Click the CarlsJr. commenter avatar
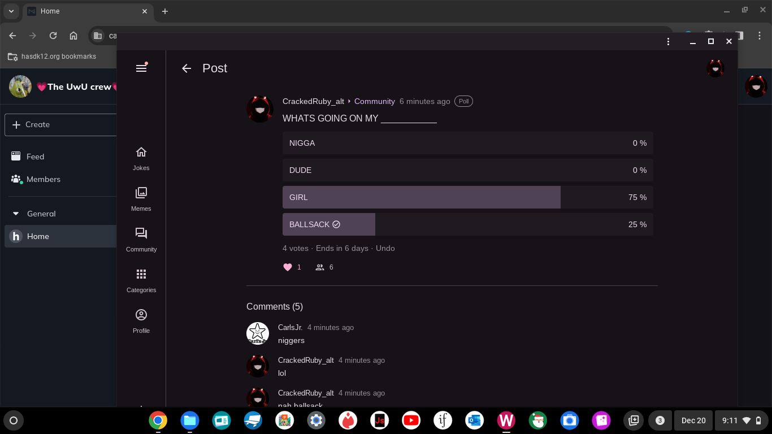Screen dimensions: 772x434 pos(258,333)
